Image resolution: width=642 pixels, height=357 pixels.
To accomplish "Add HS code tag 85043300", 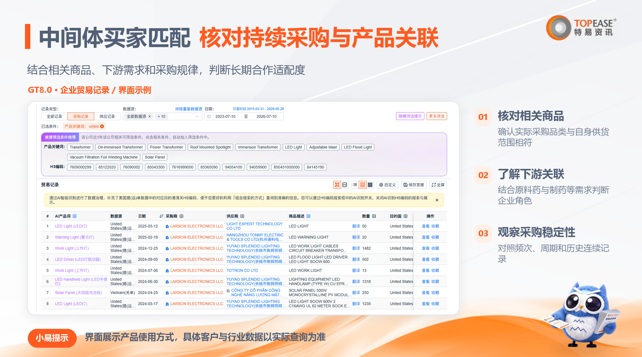I will click(x=156, y=167).
